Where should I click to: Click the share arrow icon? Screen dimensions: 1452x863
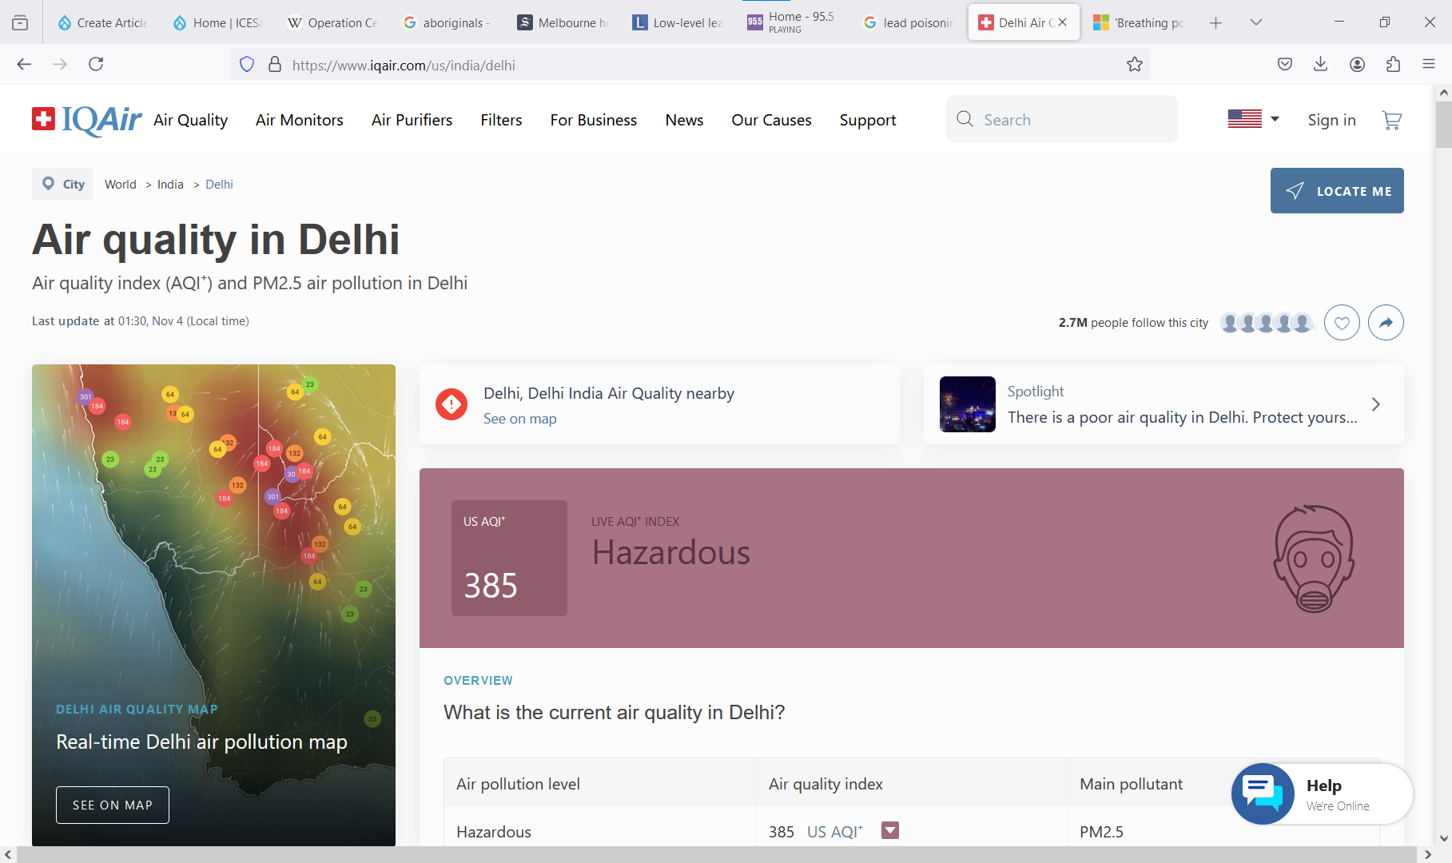coord(1386,323)
